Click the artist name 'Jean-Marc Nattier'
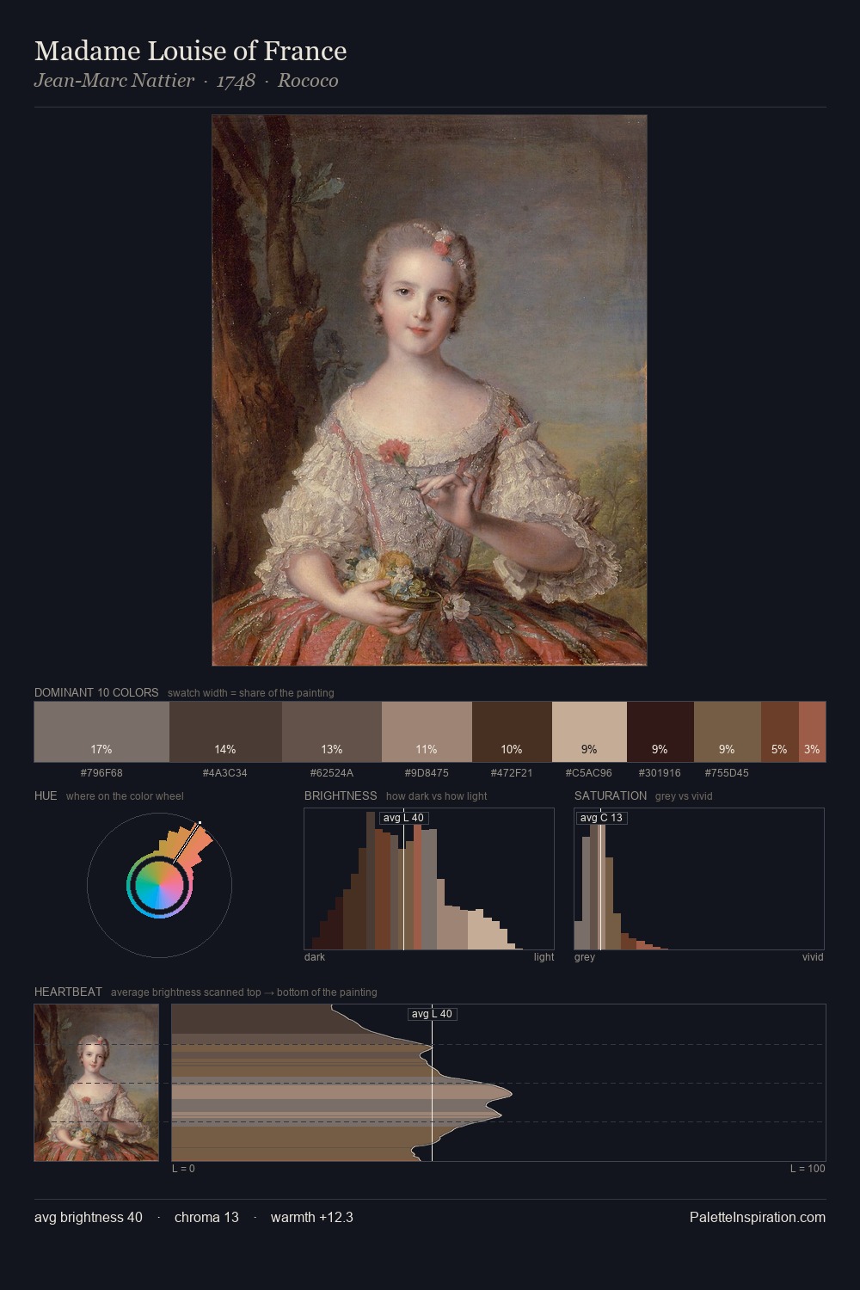Image resolution: width=860 pixels, height=1290 pixels. [114, 81]
